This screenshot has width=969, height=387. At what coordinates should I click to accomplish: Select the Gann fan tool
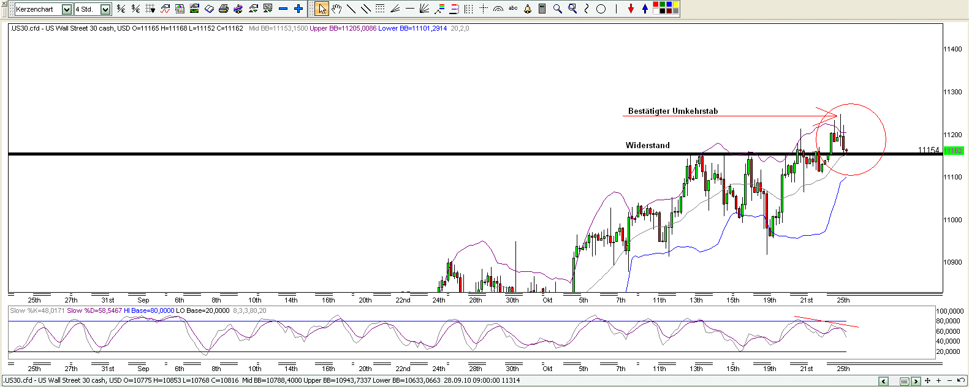pyautogui.click(x=424, y=9)
